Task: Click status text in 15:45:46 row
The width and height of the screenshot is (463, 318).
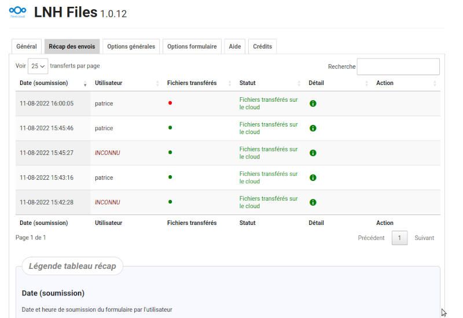Action: [x=269, y=128]
